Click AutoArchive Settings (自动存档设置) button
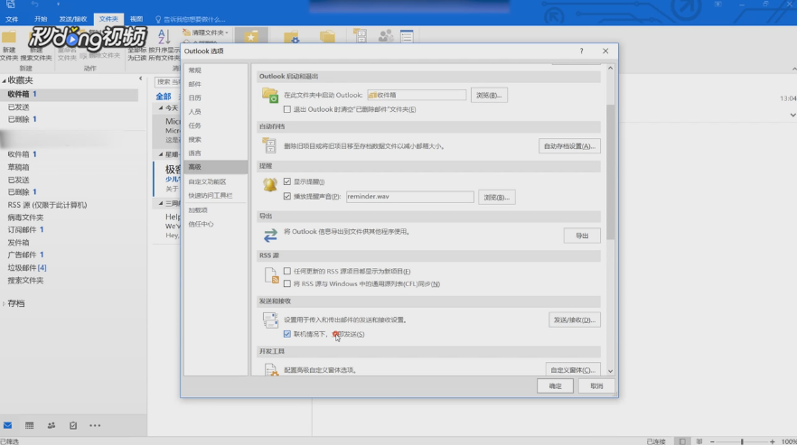This screenshot has width=797, height=445. (x=569, y=146)
